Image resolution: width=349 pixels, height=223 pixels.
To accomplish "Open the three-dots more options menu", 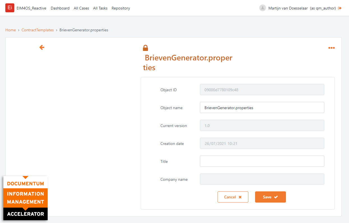I will click(x=331, y=48).
